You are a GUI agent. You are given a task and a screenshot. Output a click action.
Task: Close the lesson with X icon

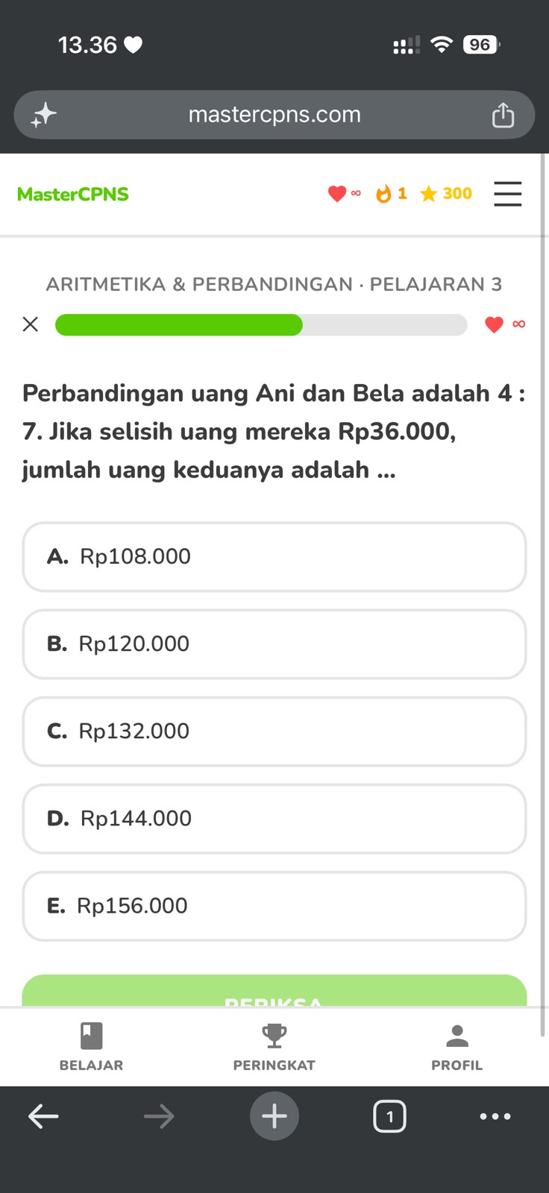30,324
